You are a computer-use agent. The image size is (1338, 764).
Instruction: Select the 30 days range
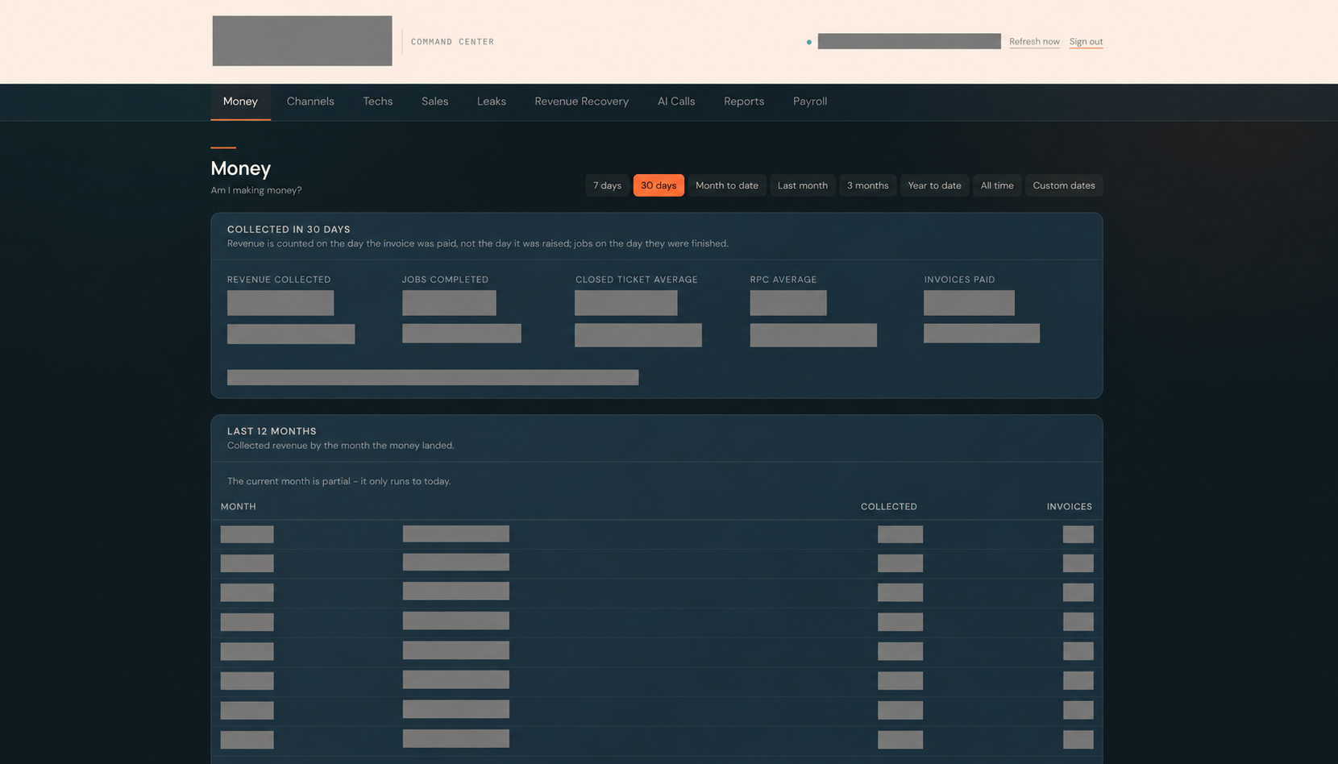(x=659, y=185)
